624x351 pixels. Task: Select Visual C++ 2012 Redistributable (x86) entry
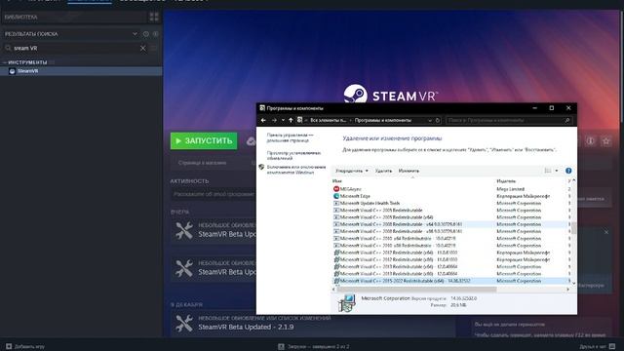(451, 259)
